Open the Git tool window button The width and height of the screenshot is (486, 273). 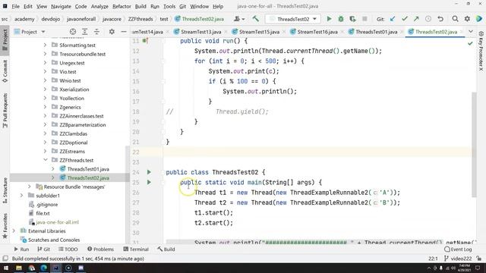click(x=44, y=249)
